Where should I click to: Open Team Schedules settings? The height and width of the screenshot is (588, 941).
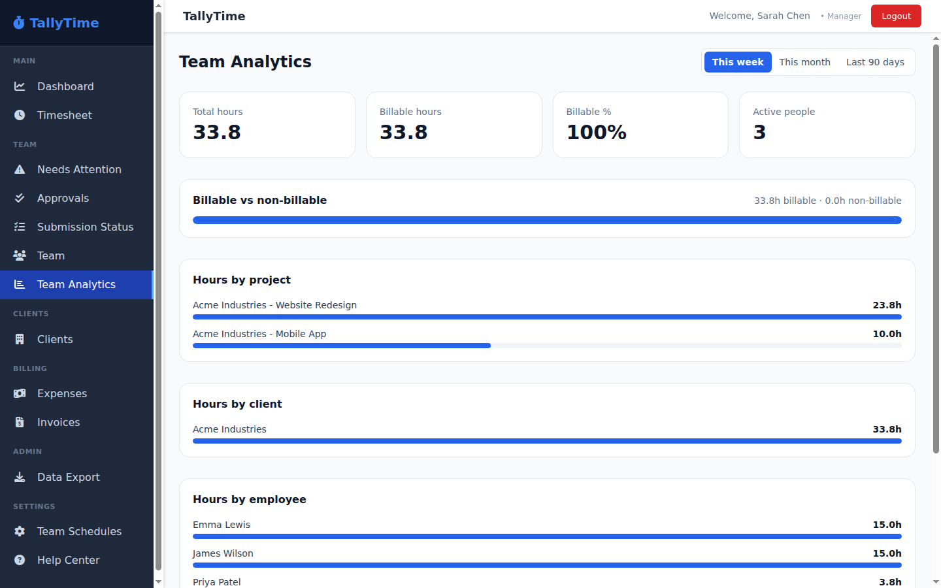pyautogui.click(x=76, y=531)
